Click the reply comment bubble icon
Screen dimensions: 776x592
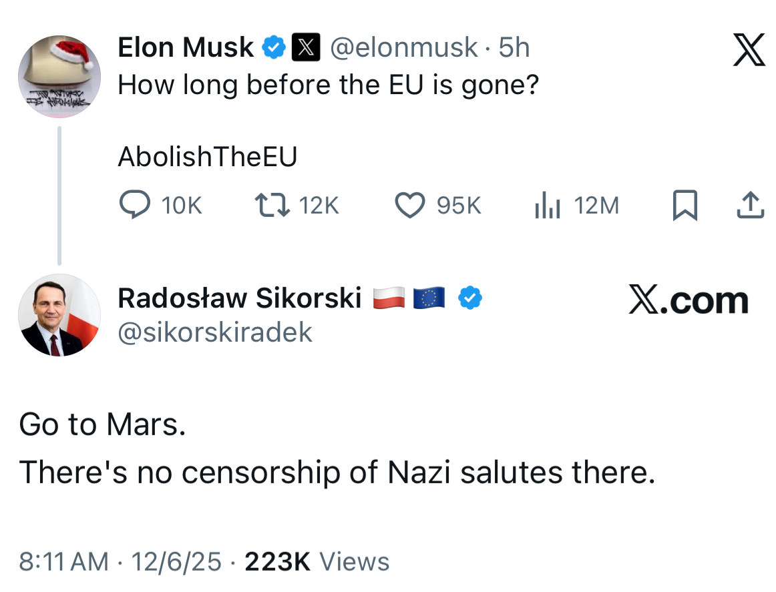coord(134,206)
